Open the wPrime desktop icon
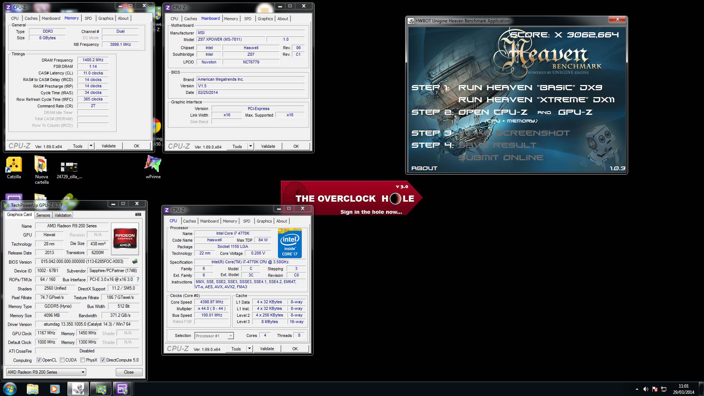704x396 pixels. (x=153, y=167)
